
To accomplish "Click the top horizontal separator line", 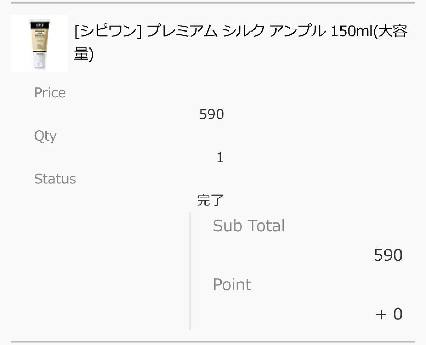I will tap(213, 3).
